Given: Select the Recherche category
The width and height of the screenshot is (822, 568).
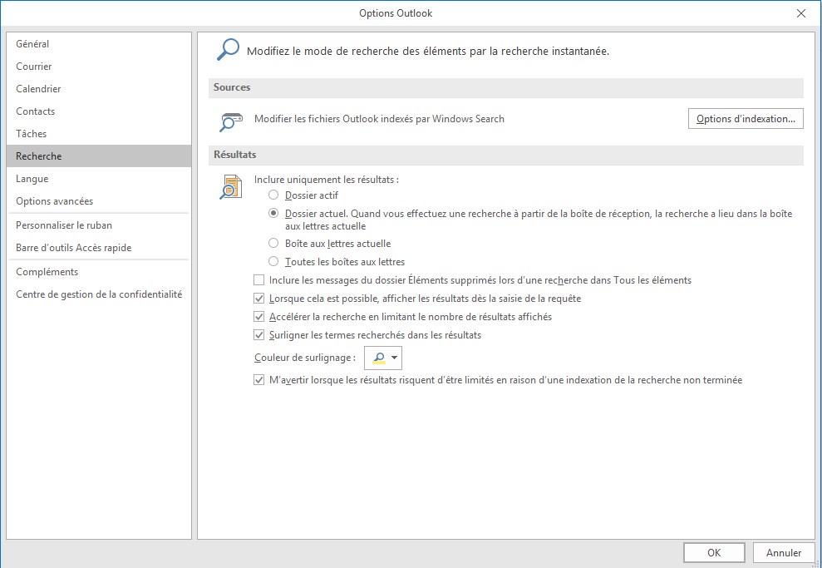Looking at the screenshot, I should [x=99, y=156].
